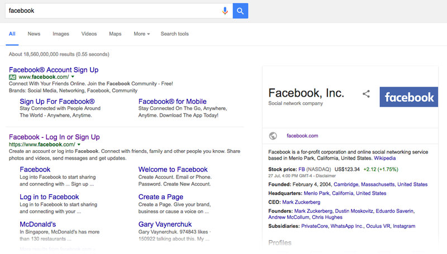447x254 pixels.
Task: Expand the More dropdown menu
Action: pos(142,34)
